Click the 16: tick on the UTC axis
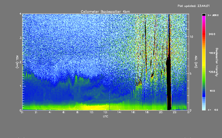 (133, 112)
